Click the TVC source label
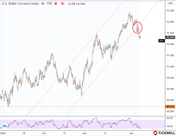The width and height of the screenshot is (176, 136). click(50, 4)
